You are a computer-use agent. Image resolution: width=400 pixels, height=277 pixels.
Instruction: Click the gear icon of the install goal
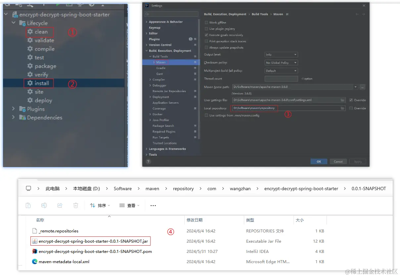click(x=30, y=83)
